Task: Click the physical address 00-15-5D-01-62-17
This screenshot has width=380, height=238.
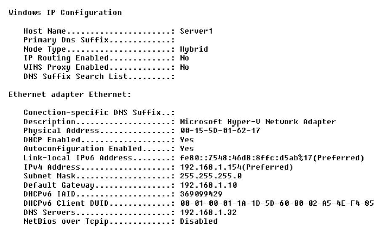Action: point(220,131)
